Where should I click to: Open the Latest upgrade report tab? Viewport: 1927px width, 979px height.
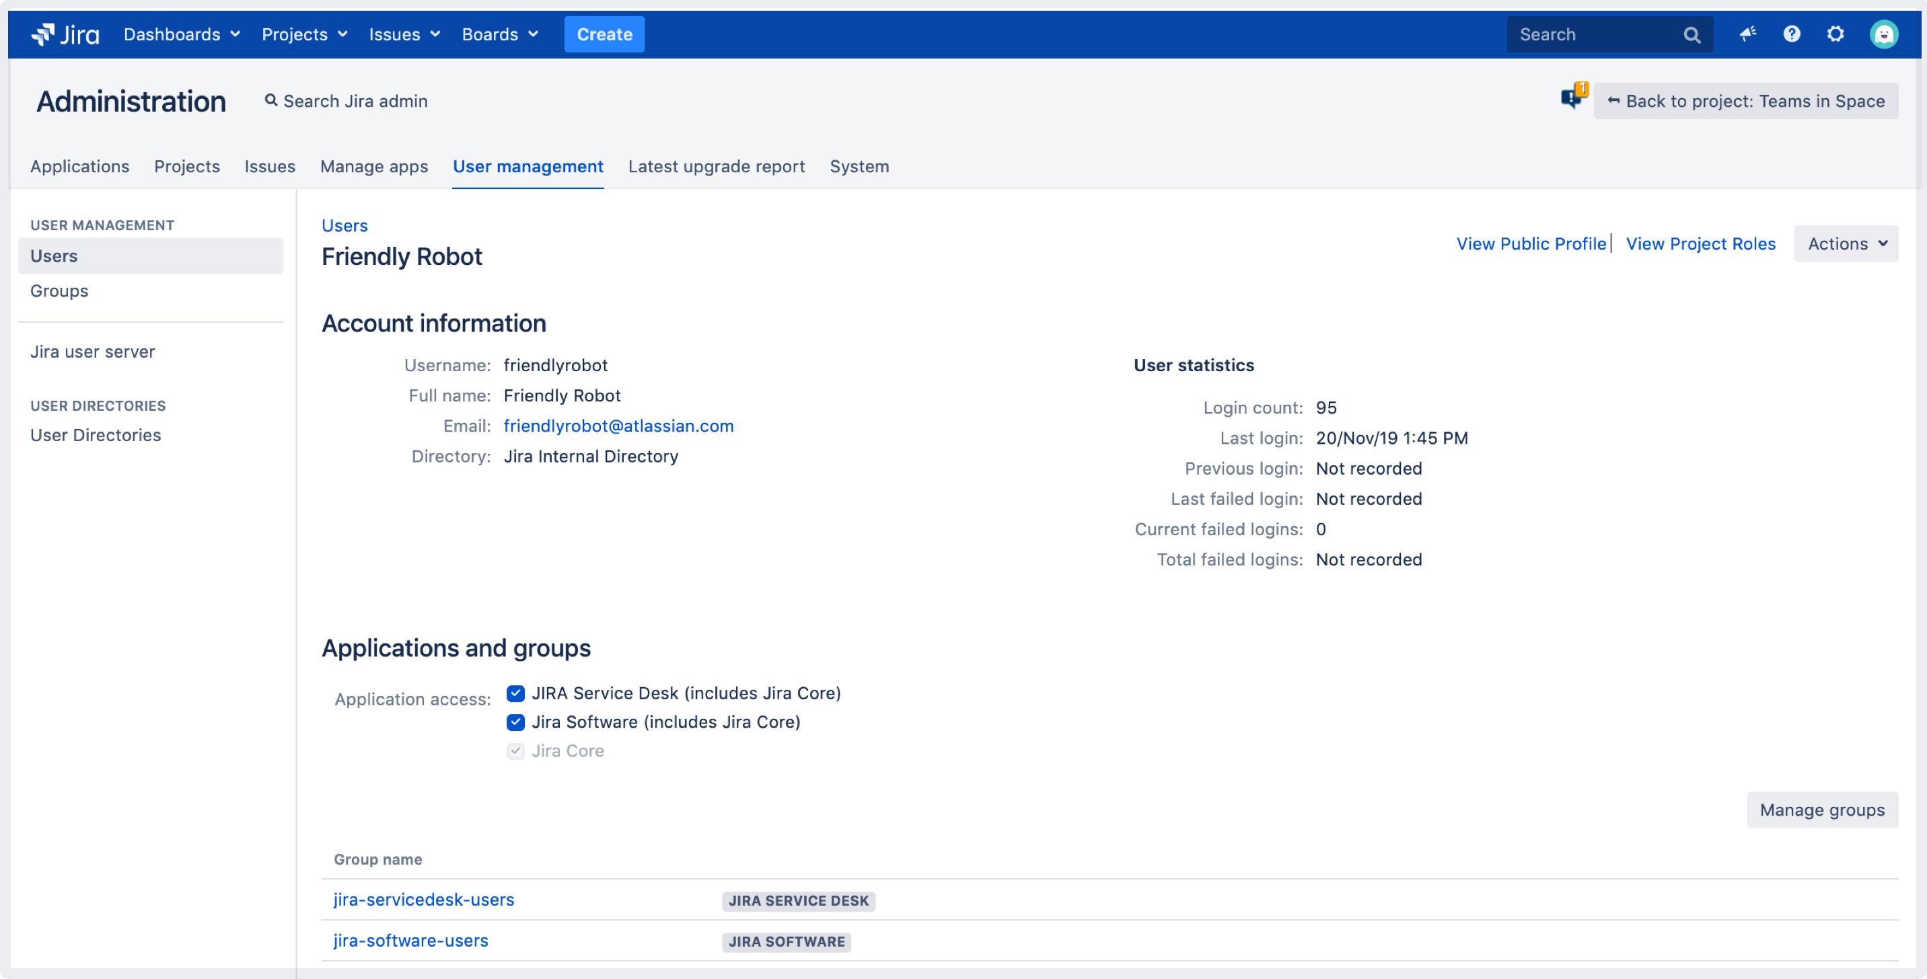tap(717, 167)
